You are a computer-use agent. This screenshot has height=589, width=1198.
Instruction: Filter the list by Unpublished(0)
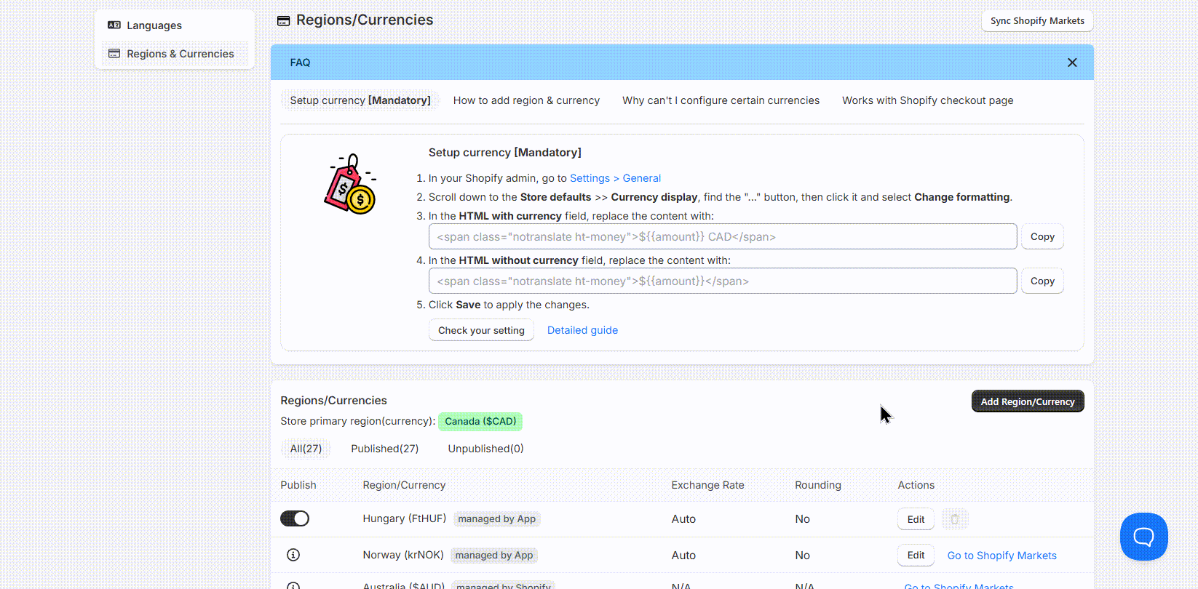tap(485, 449)
